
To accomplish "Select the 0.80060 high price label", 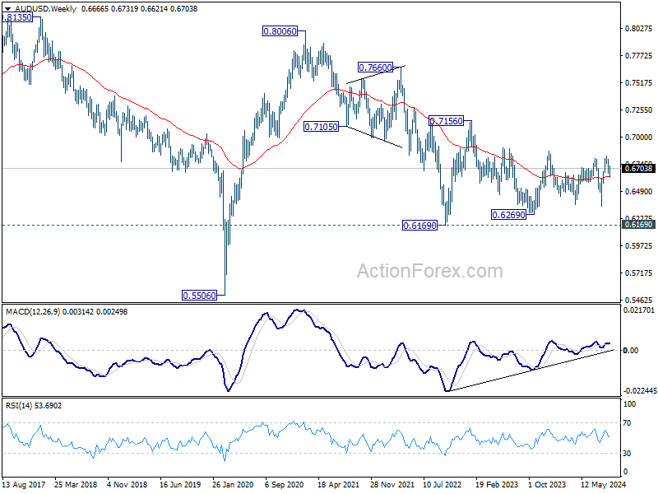I will (x=280, y=31).
